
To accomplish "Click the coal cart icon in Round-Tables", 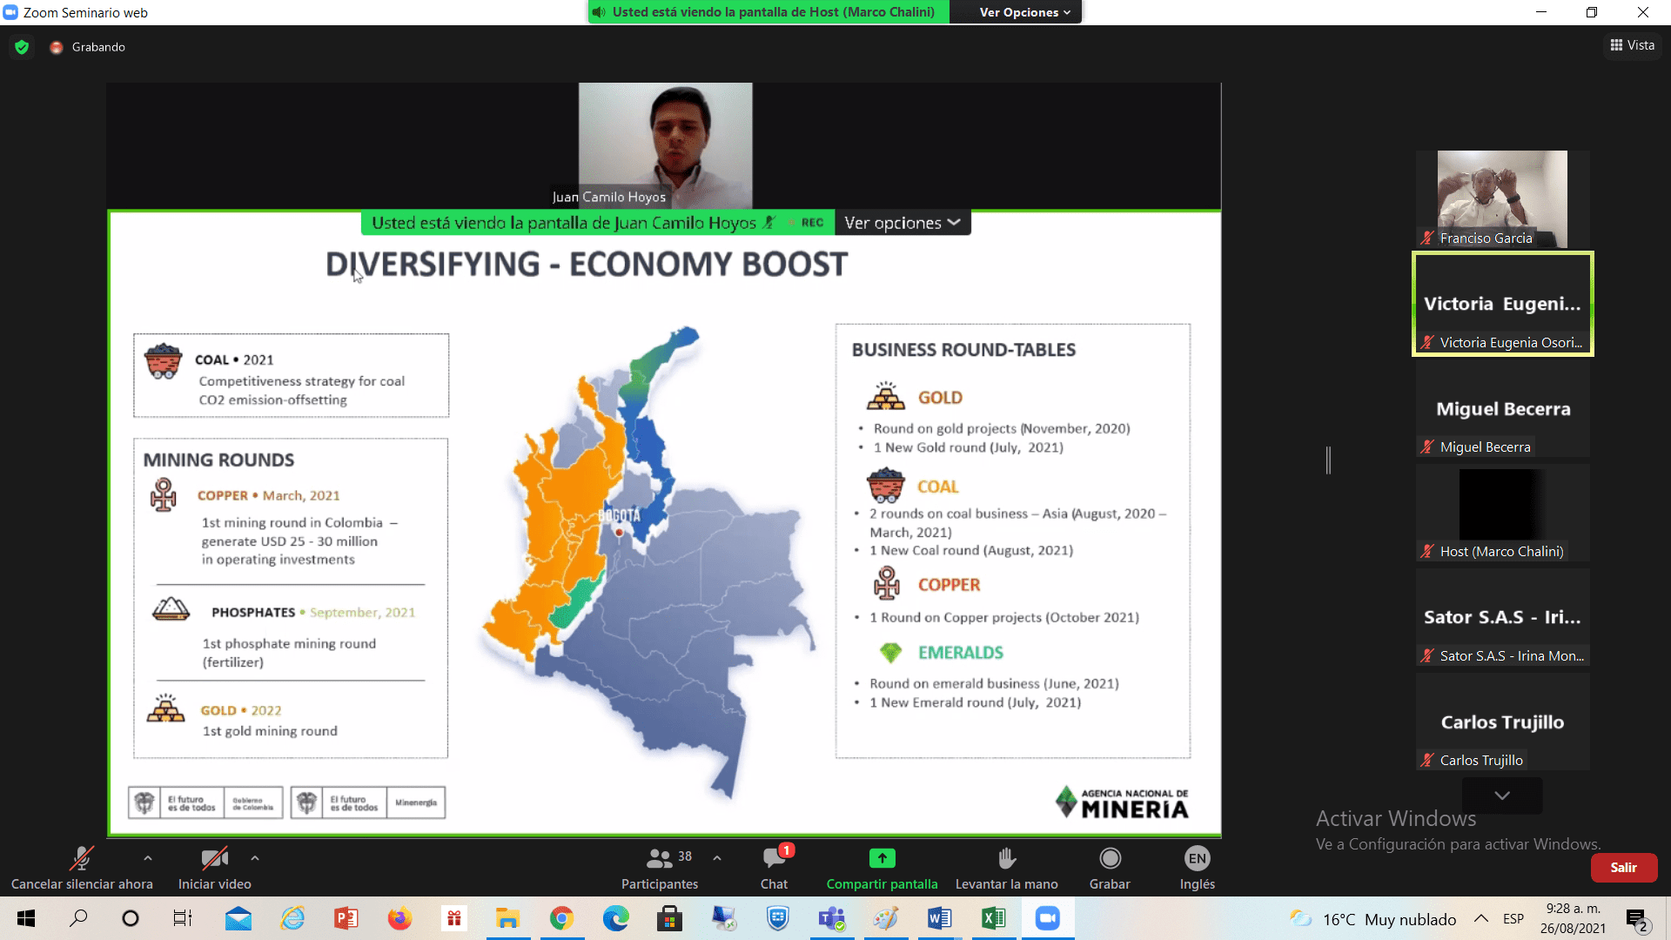I will (x=886, y=486).
